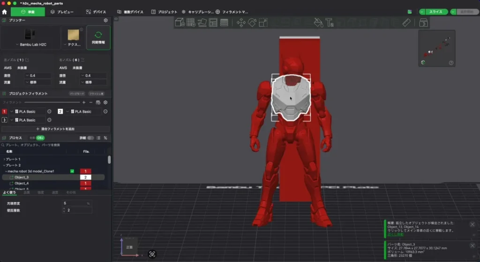This screenshot has height=262, width=480.
Task: Open the filament settings gear icon
Action: 105,102
